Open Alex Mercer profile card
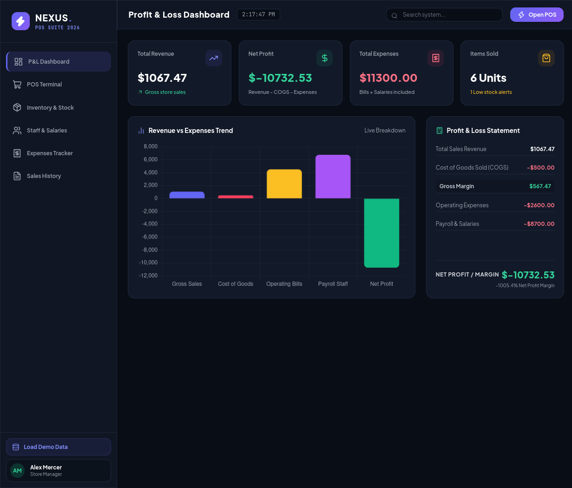 pyautogui.click(x=59, y=471)
